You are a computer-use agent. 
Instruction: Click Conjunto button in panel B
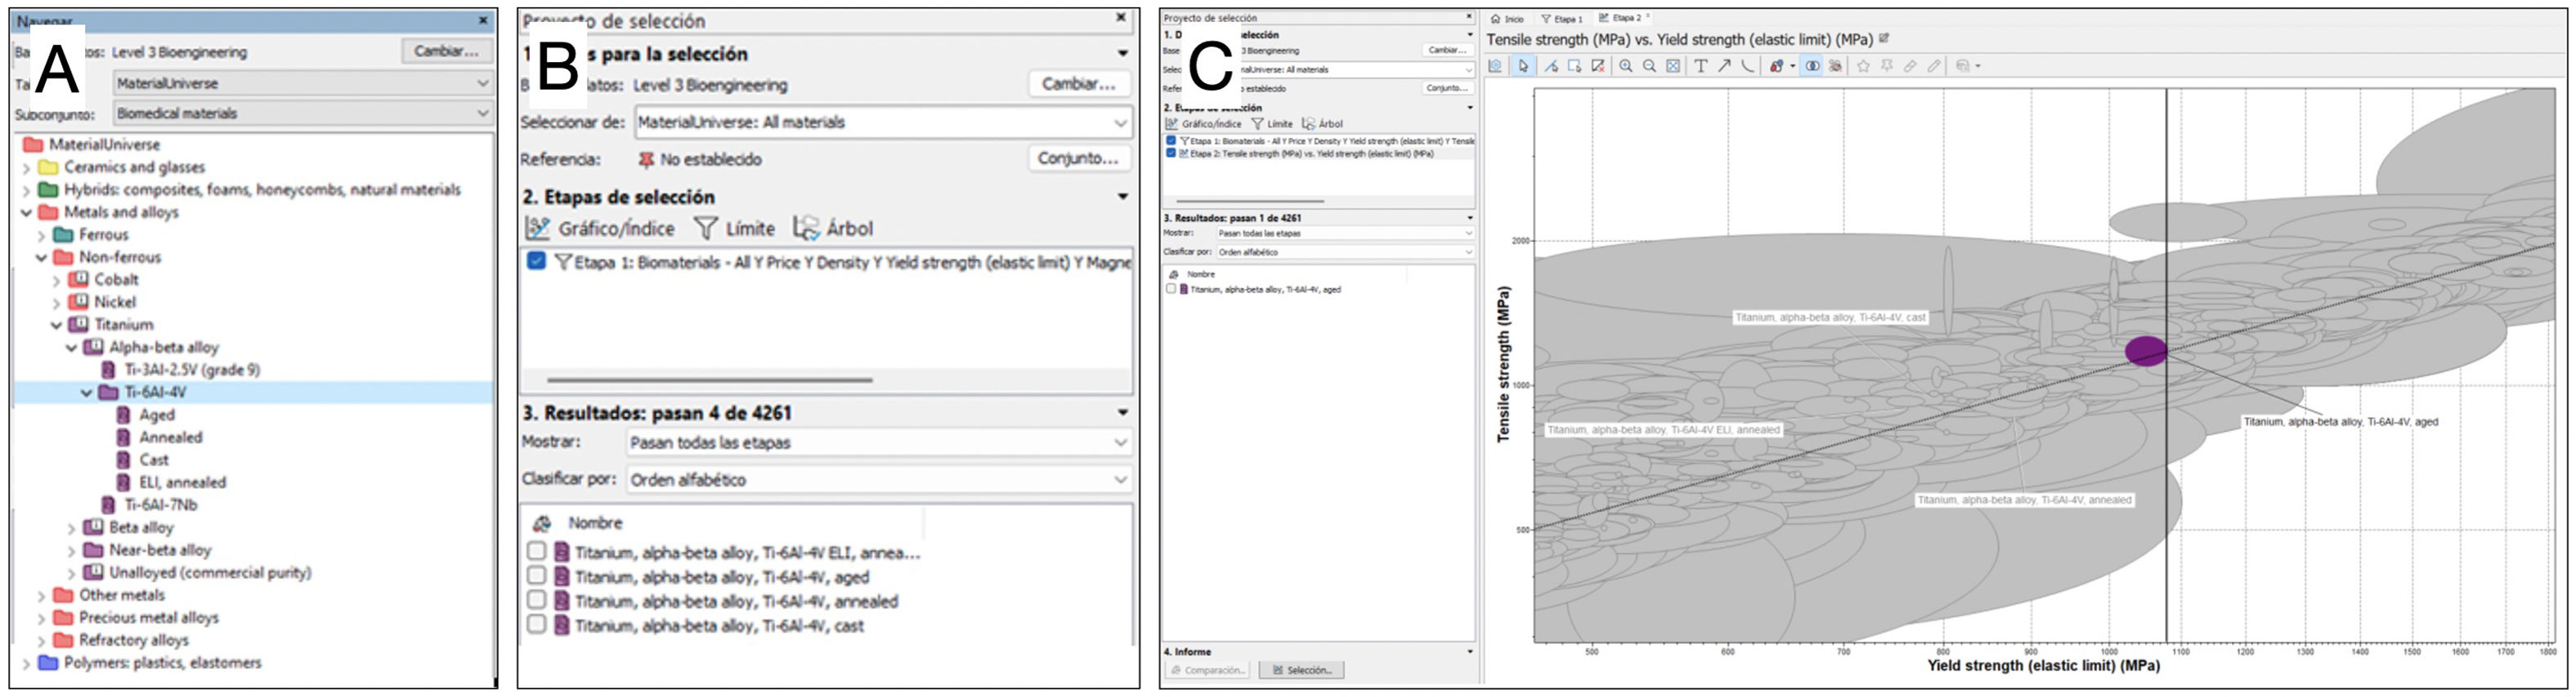pyautogui.click(x=1078, y=159)
